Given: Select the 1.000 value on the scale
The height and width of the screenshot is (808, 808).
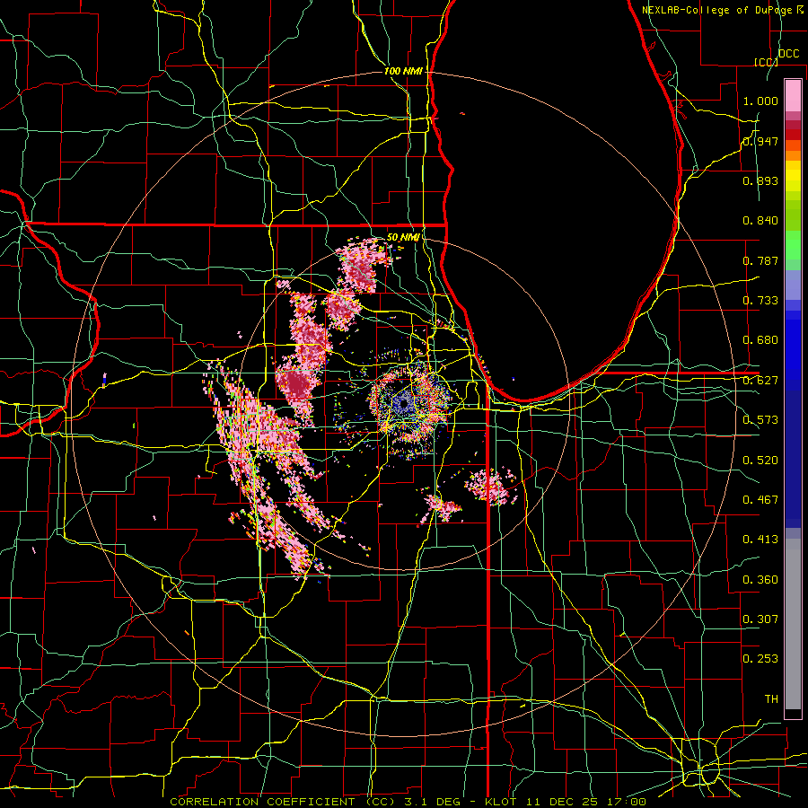Looking at the screenshot, I should [x=760, y=101].
